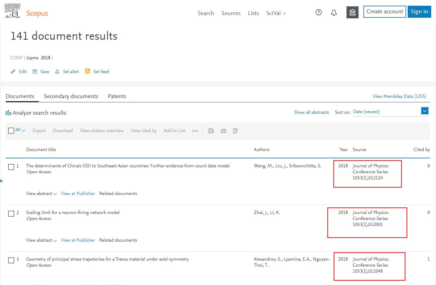Check the select All results checkbox
Image resolution: width=436 pixels, height=285 pixels.
pyautogui.click(x=11, y=131)
